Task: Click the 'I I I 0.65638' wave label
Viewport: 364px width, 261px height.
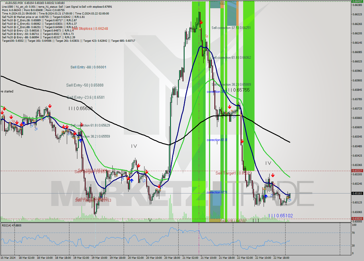Action: [80, 108]
